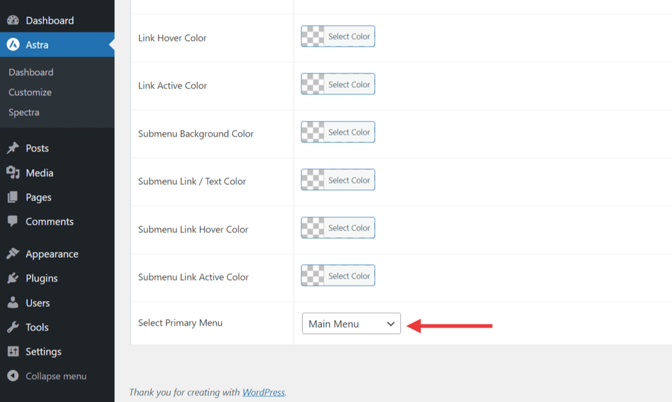This screenshot has width=672, height=402.
Task: Click the Dashboard gauge icon in sidebar
Action: click(x=13, y=20)
